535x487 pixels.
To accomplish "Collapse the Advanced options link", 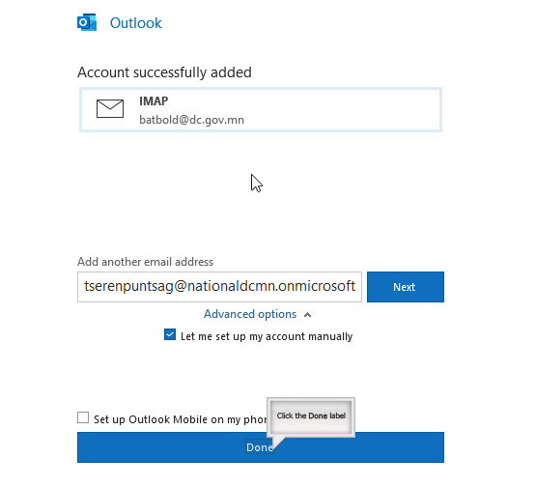I will tap(250, 314).
